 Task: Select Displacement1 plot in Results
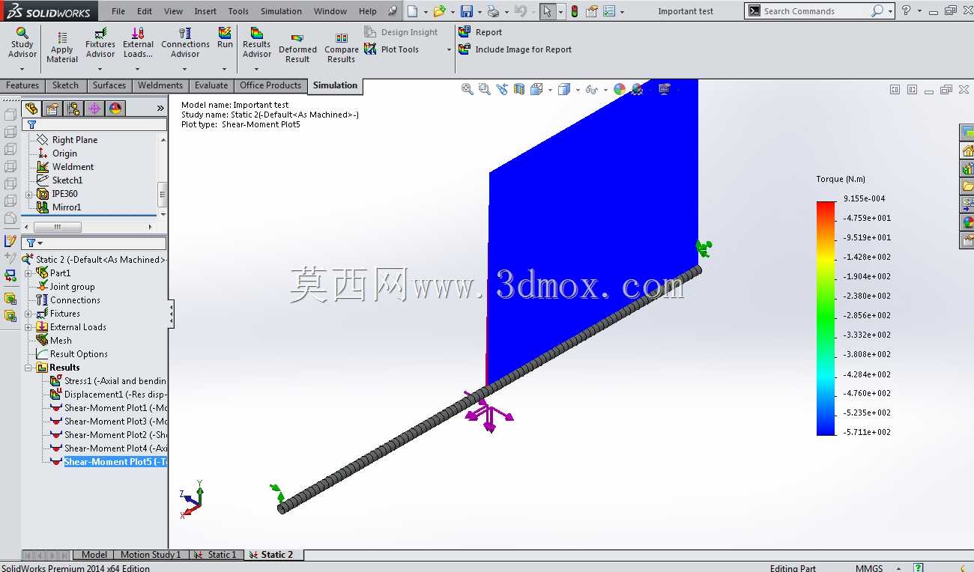[109, 395]
